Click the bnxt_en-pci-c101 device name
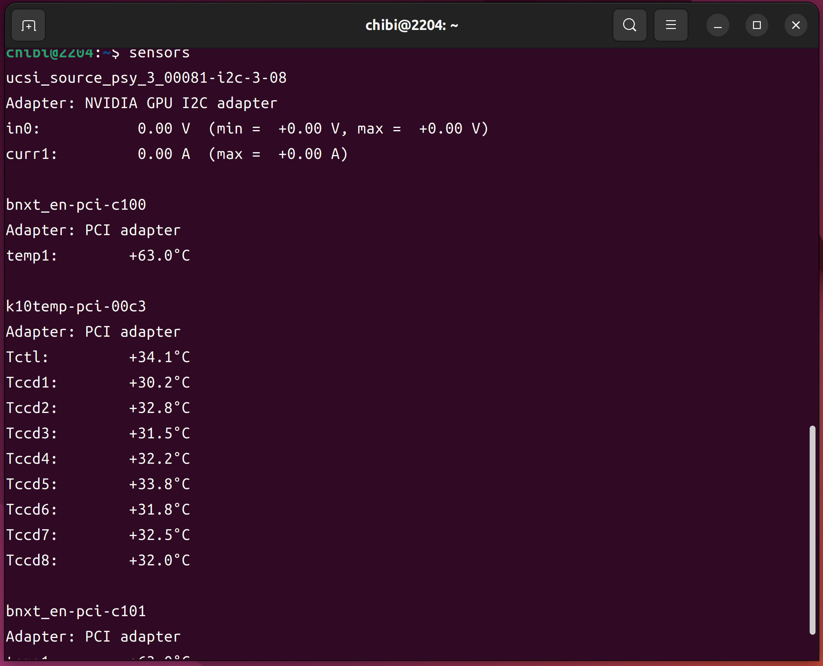Image resolution: width=823 pixels, height=666 pixels. [x=76, y=611]
